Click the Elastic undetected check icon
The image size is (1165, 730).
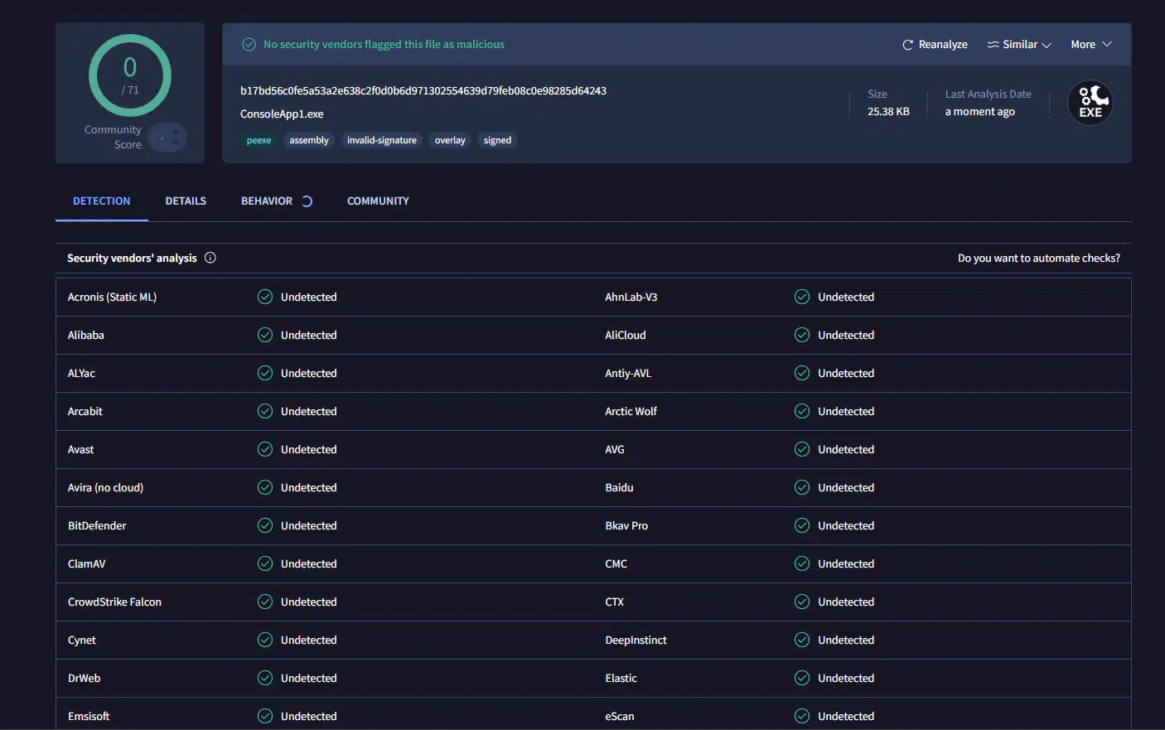point(802,678)
